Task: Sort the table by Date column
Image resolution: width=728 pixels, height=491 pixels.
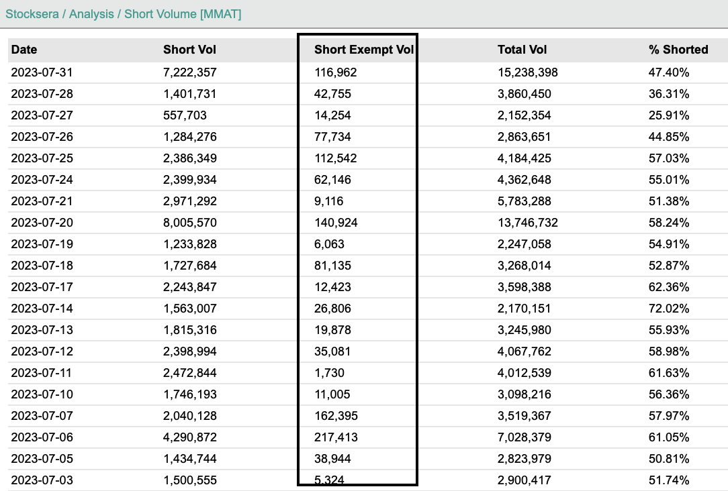Action: point(24,50)
